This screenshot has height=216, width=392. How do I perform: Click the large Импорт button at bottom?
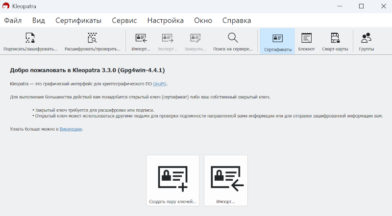point(226,181)
